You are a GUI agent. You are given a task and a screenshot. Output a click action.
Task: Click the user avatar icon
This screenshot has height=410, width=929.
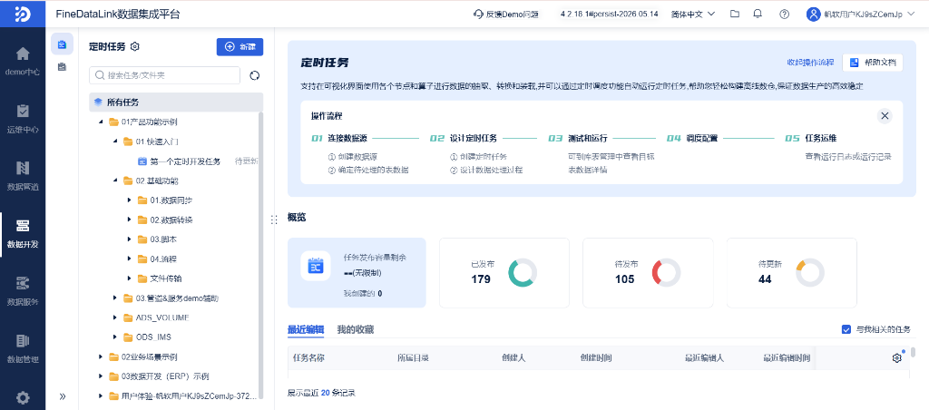tap(814, 15)
